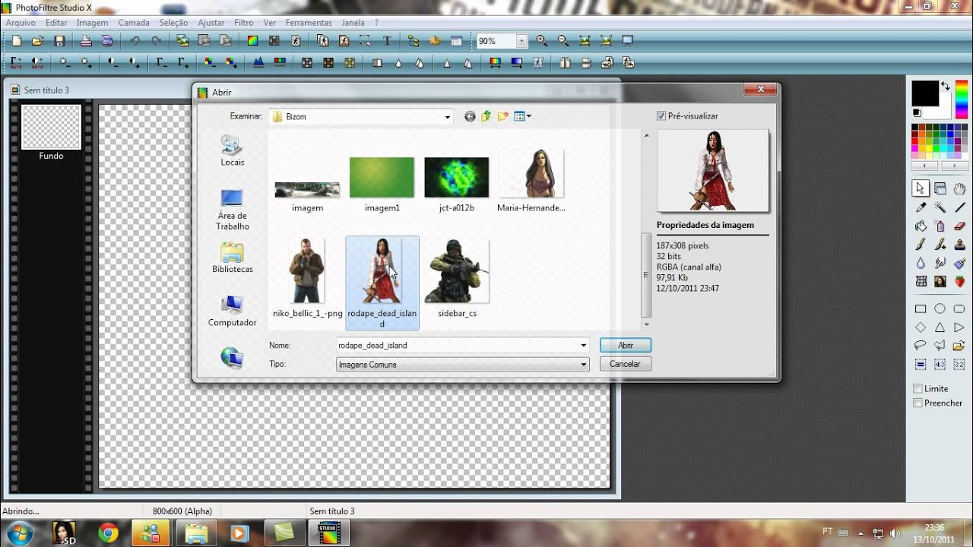973x547 pixels.
Task: Open the Camada menu
Action: [x=134, y=23]
